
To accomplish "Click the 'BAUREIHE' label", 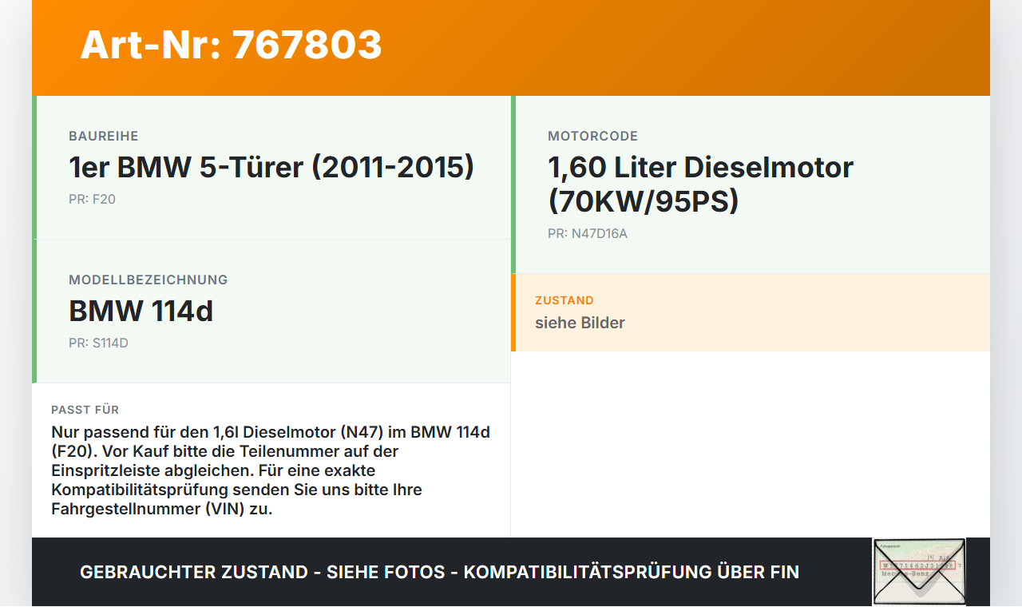I will [x=104, y=137].
